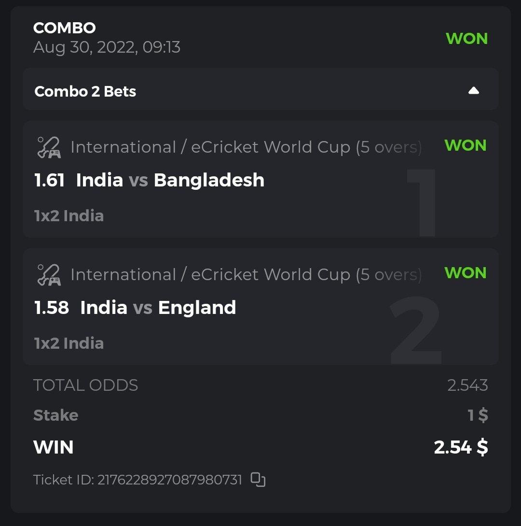
Task: Click the league name above India vs Bangladesh
Action: [x=246, y=147]
